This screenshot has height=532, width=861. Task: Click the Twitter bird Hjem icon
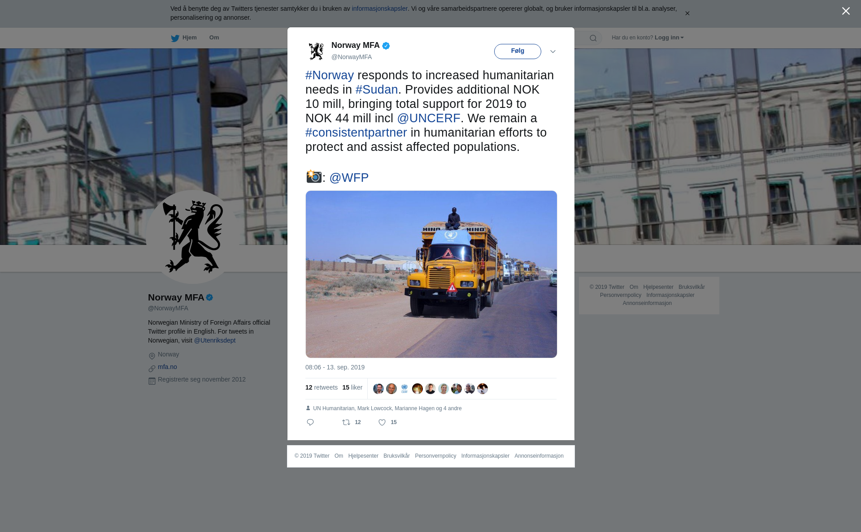[175, 38]
